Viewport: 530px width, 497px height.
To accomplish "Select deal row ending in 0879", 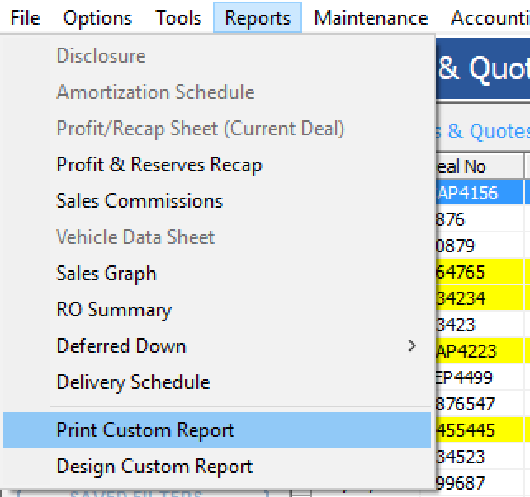I will click(x=483, y=246).
